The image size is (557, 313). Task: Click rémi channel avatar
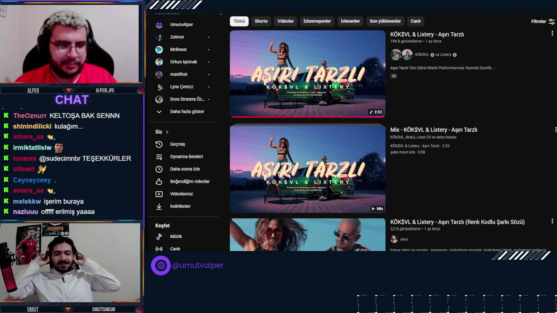(x=394, y=239)
